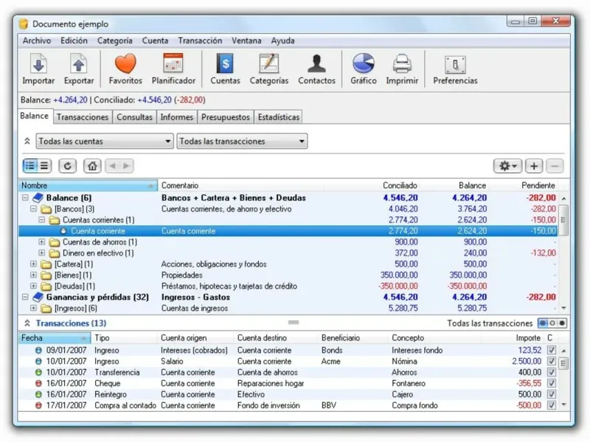Sort transactions by Importe column header
Viewport: 590px width, 442px height.
click(x=527, y=337)
